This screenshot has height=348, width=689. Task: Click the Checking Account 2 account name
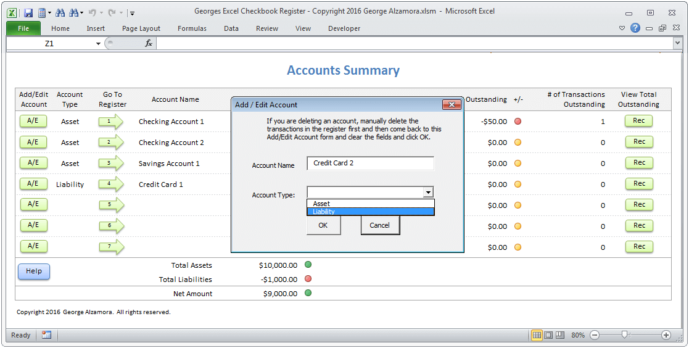pos(171,143)
